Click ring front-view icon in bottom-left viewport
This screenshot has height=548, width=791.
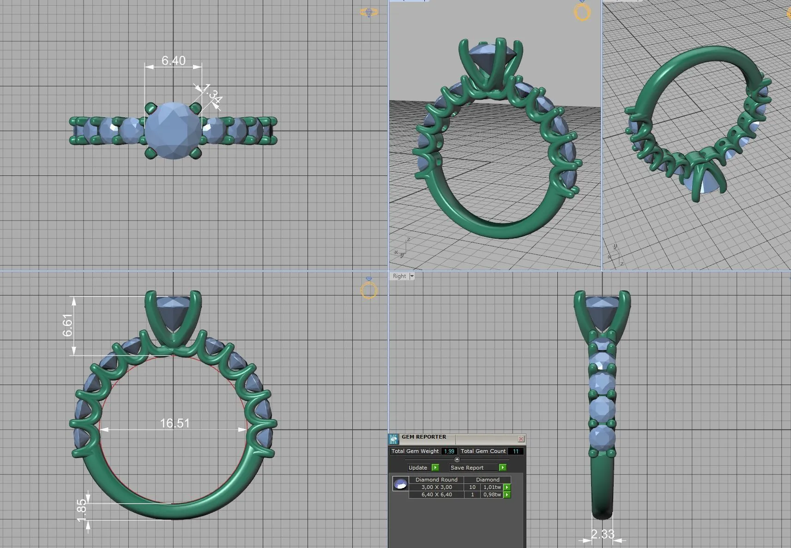(x=368, y=290)
